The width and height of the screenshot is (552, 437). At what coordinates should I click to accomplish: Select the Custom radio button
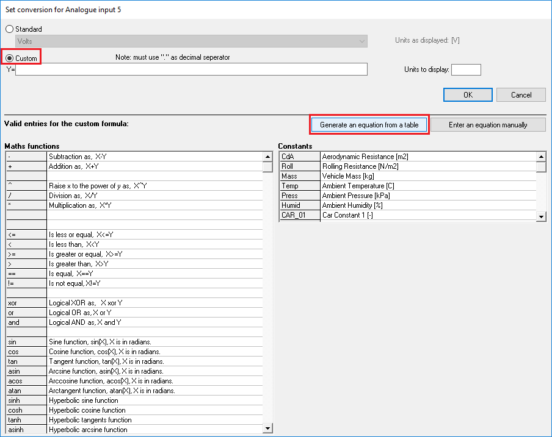[9, 59]
